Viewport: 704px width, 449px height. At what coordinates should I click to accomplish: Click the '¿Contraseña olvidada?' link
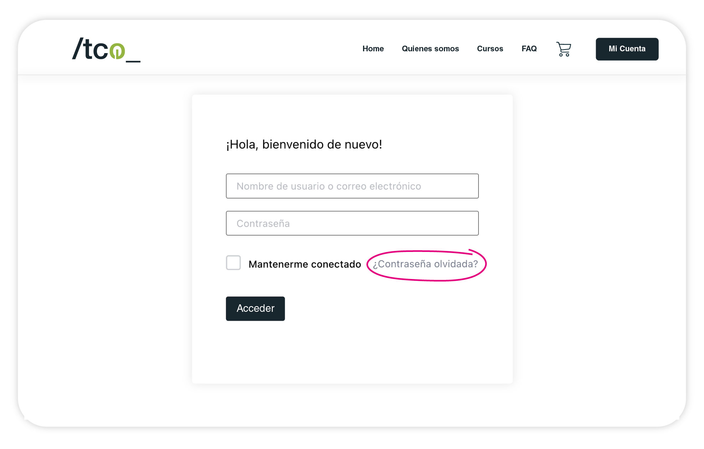[x=425, y=264]
